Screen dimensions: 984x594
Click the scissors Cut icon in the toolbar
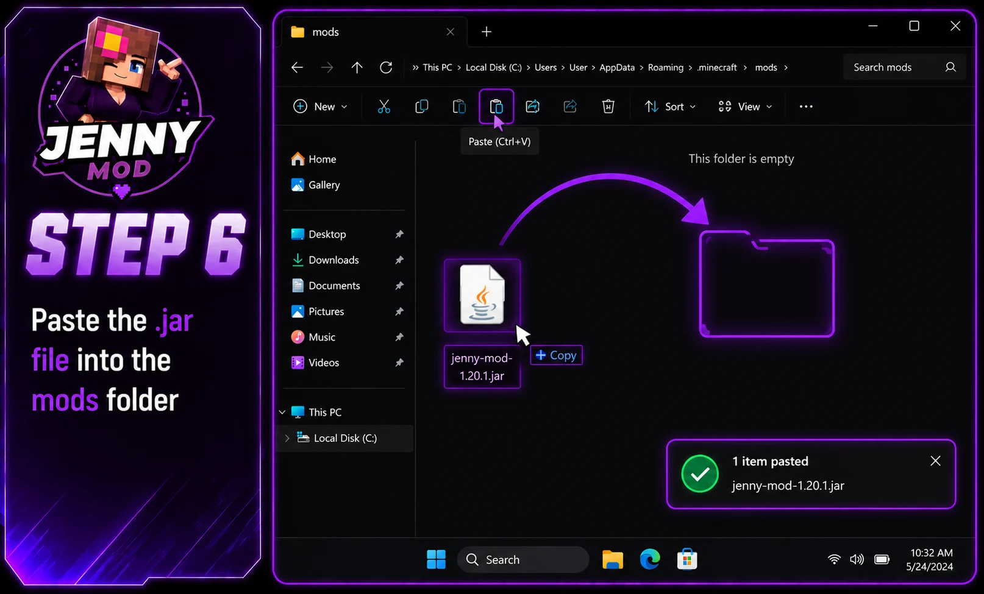tap(383, 107)
